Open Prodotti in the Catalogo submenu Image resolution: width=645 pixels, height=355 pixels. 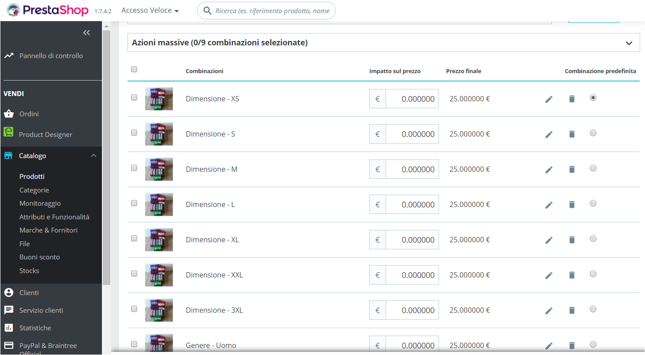[x=32, y=176]
